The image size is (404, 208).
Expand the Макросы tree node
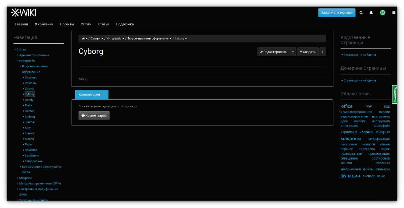click(18, 178)
